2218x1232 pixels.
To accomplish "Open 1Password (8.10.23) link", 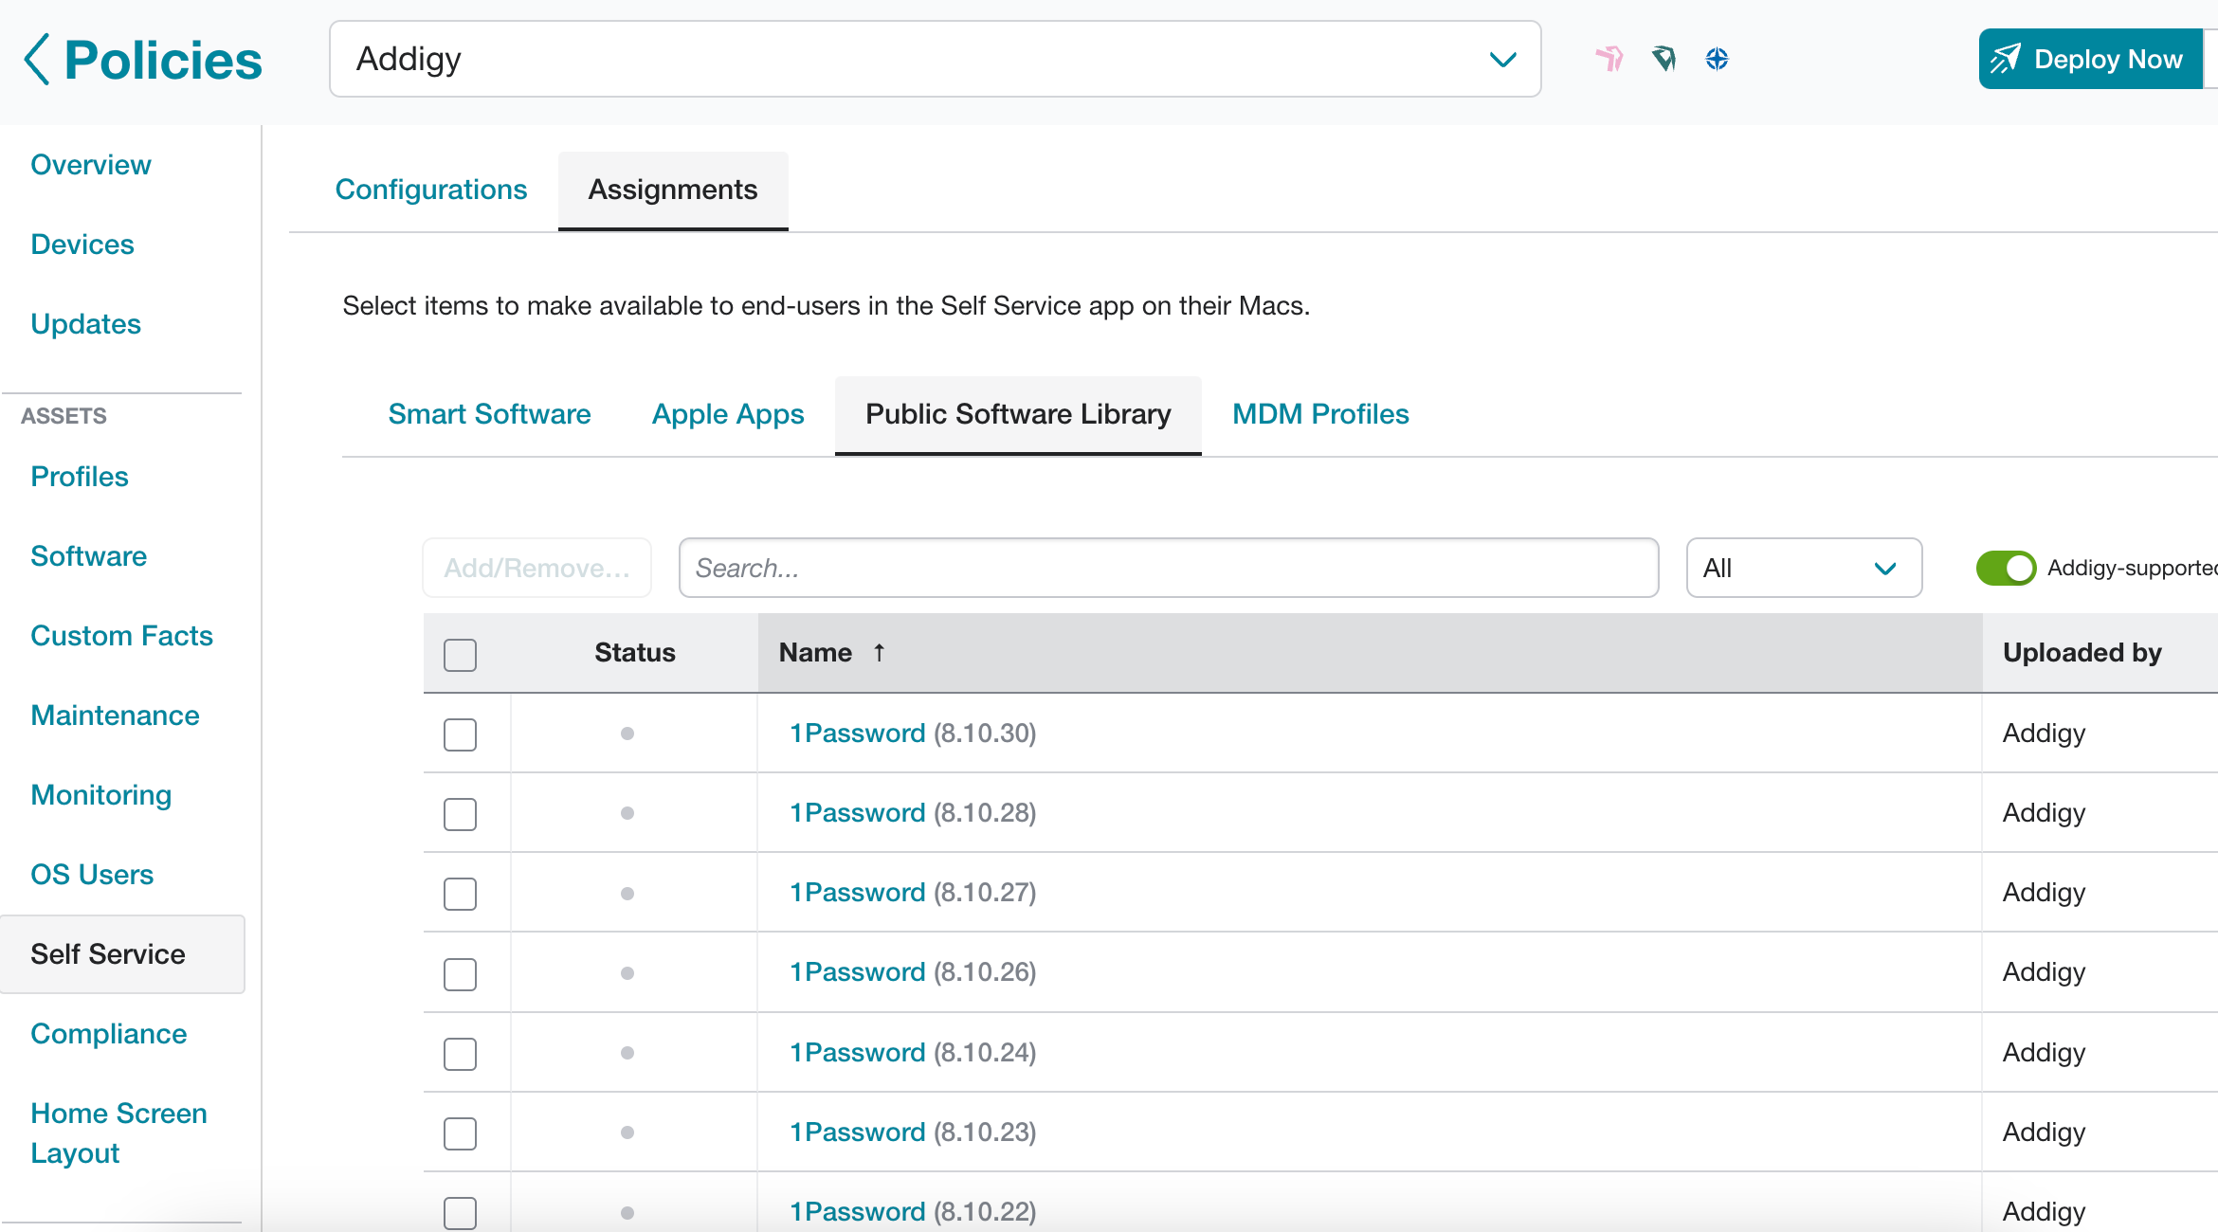I will (x=857, y=1132).
